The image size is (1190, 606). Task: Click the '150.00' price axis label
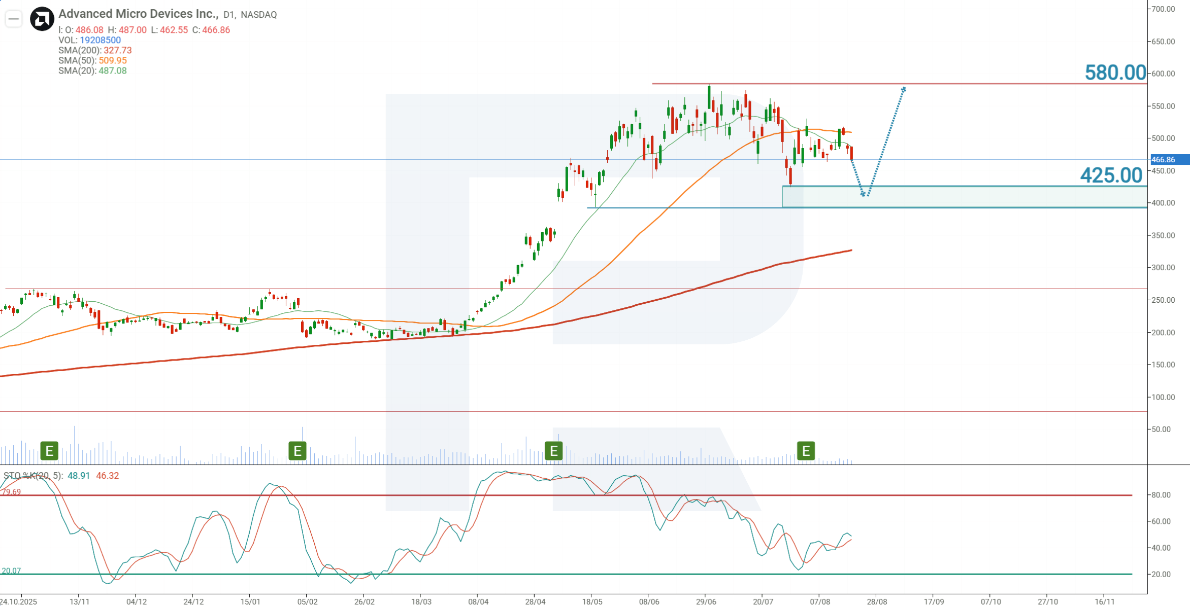pyautogui.click(x=1164, y=365)
